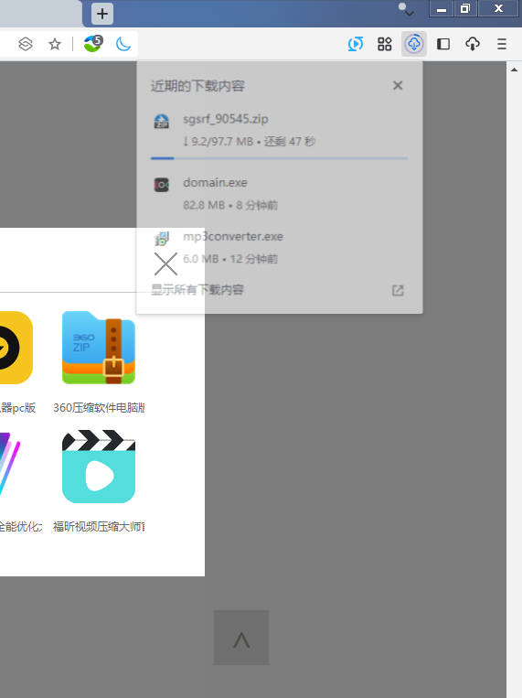Screen dimensions: 522x698
Task: Click the back to top arrow button
Action: [241, 638]
